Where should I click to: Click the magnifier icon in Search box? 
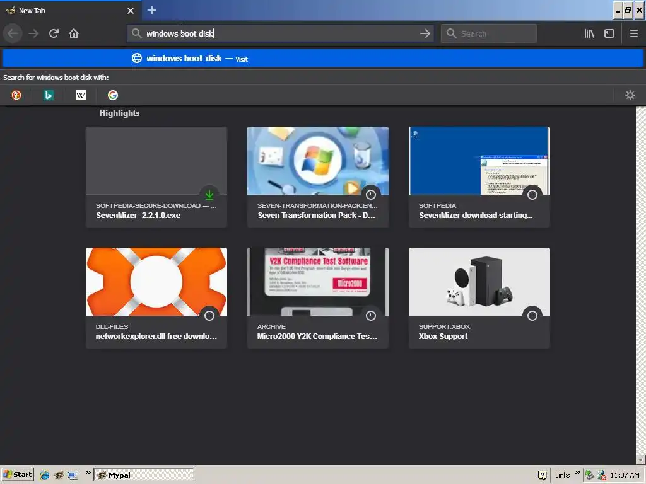click(x=452, y=33)
